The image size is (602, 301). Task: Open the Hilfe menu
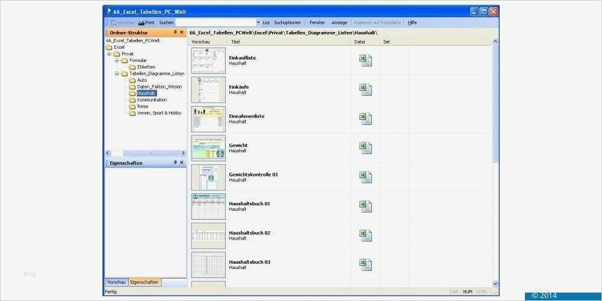point(412,23)
